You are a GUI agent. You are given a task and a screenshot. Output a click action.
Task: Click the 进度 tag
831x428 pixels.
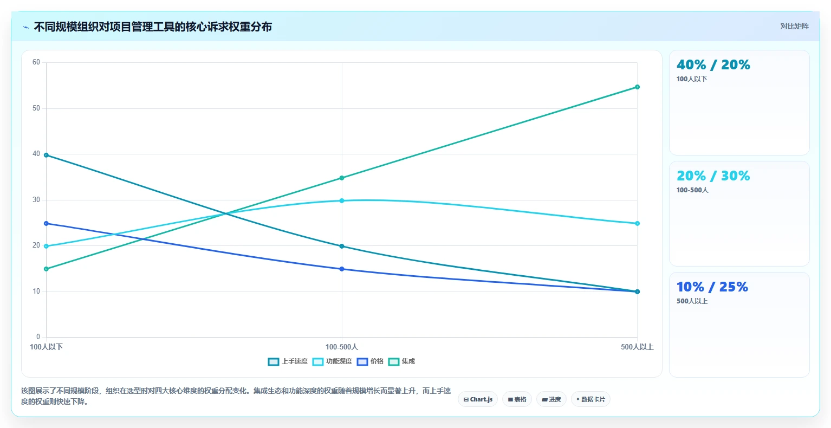pyautogui.click(x=551, y=399)
